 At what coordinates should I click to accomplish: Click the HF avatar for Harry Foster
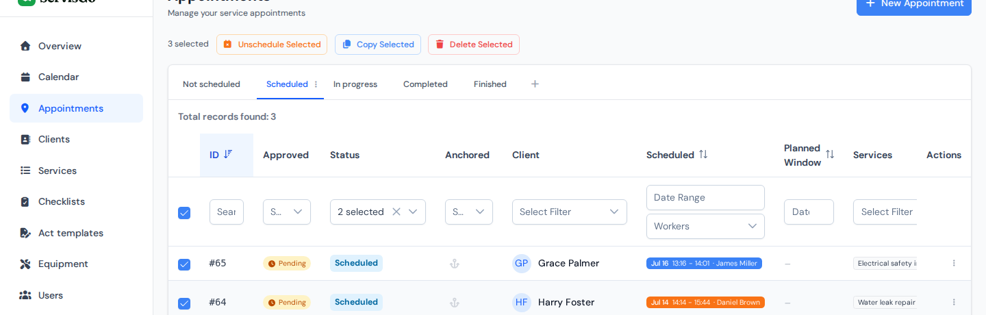click(522, 303)
